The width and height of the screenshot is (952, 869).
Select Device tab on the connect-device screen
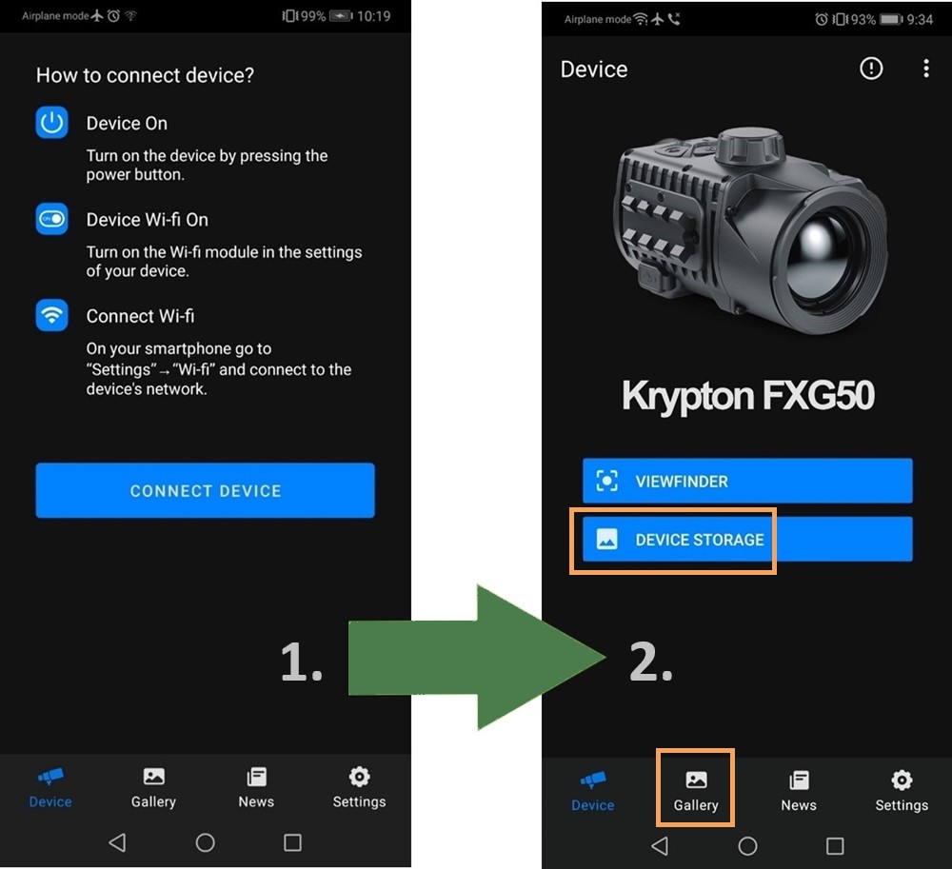[50, 787]
